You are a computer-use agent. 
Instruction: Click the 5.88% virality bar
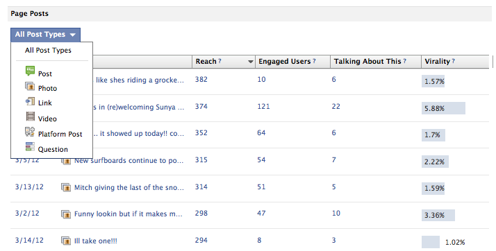[443, 108]
